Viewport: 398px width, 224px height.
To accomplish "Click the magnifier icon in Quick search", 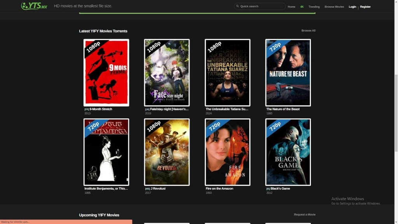I will 237,7.
